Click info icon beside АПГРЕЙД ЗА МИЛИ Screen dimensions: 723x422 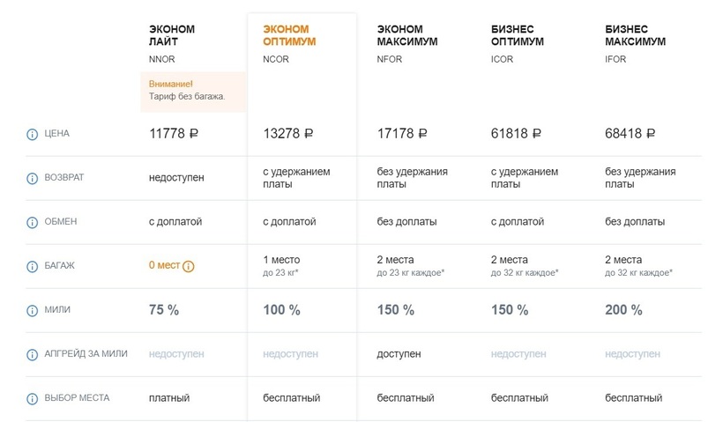click(33, 354)
